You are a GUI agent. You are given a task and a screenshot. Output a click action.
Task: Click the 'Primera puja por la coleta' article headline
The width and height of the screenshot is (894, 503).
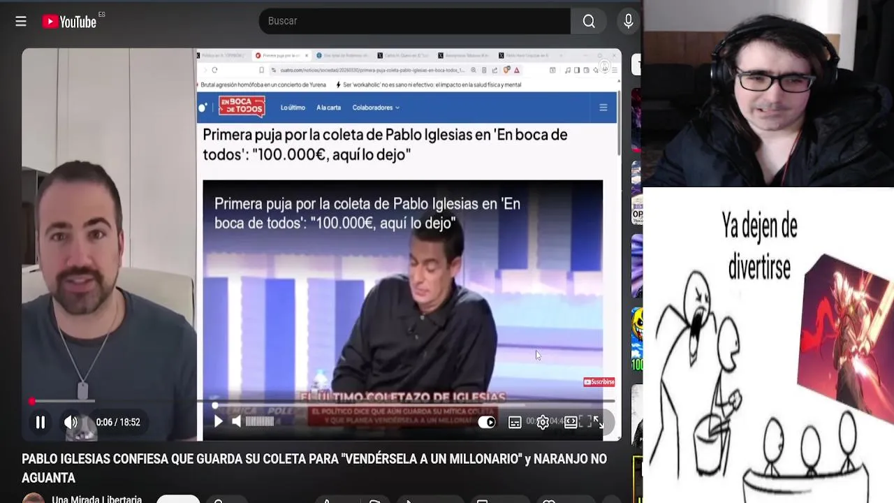(385, 145)
